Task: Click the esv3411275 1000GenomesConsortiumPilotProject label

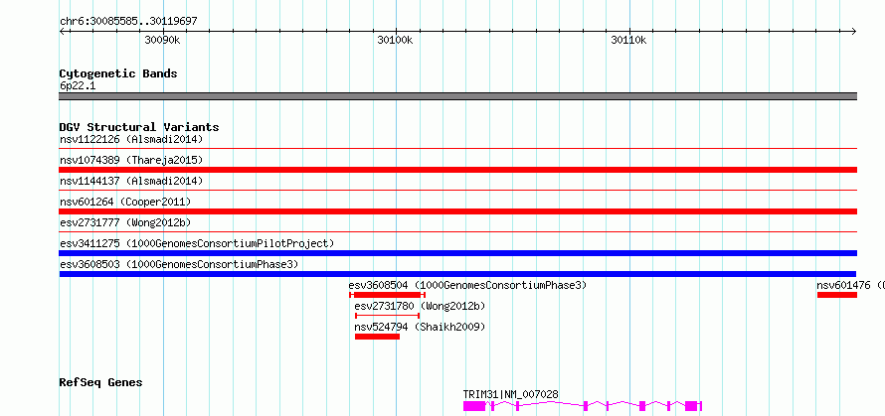Action: pyautogui.click(x=197, y=243)
